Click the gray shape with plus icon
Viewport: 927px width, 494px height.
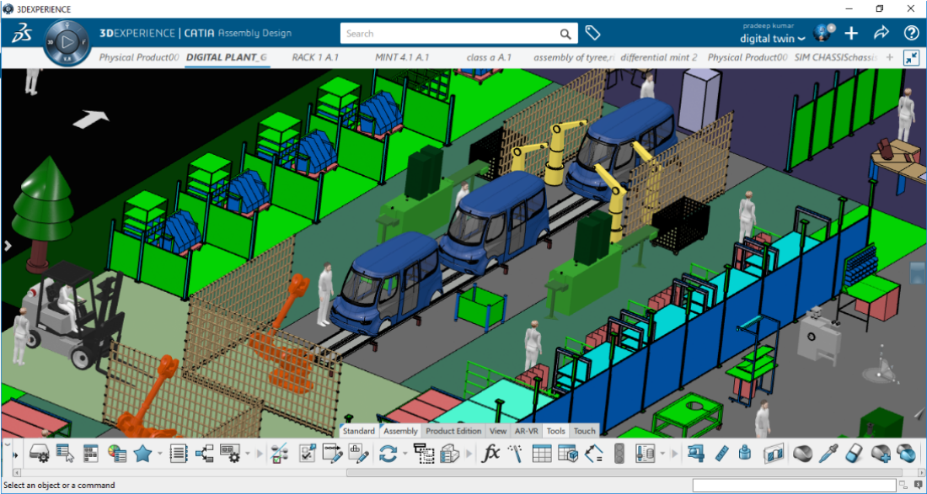[x=881, y=454]
